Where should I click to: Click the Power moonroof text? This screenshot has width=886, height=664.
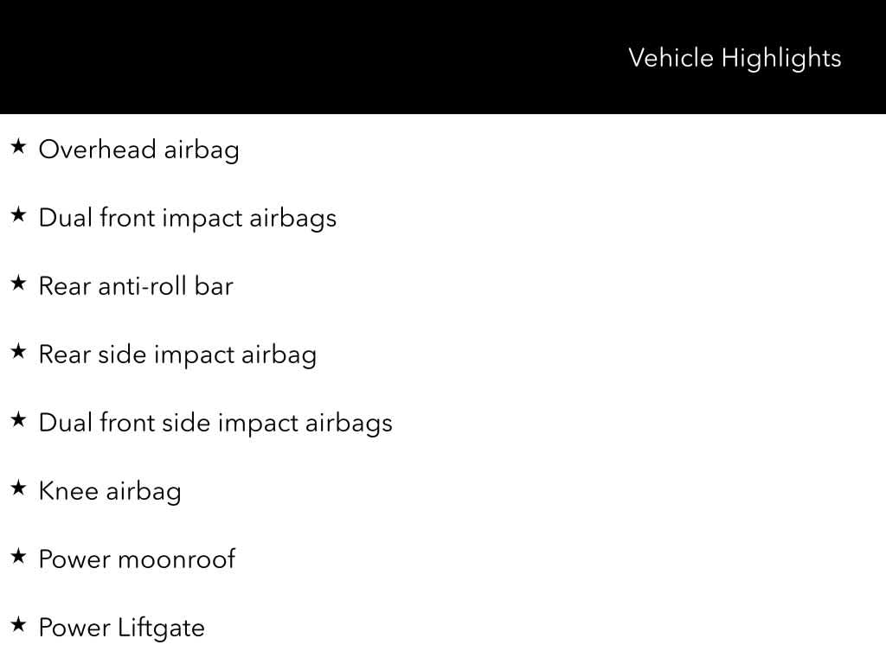point(137,559)
